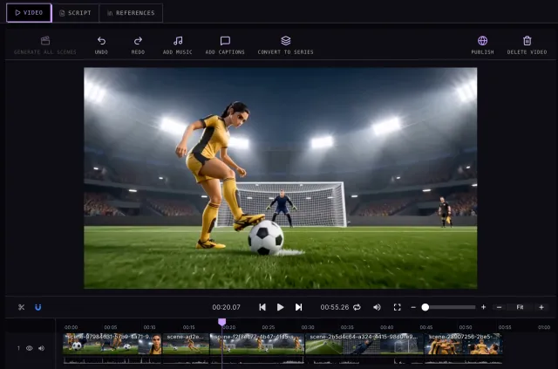Click the video preview image
Viewport: 558px width, 369px height.
(x=281, y=178)
